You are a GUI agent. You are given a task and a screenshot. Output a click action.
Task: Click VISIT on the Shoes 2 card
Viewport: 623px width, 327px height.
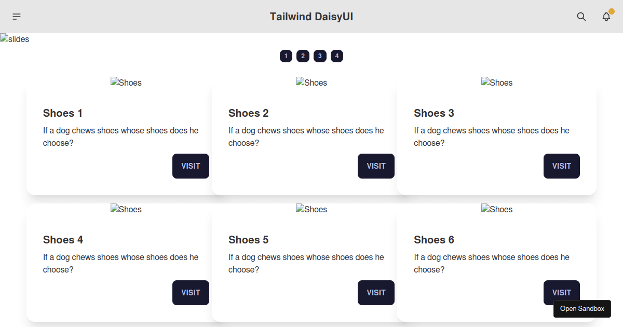376,166
